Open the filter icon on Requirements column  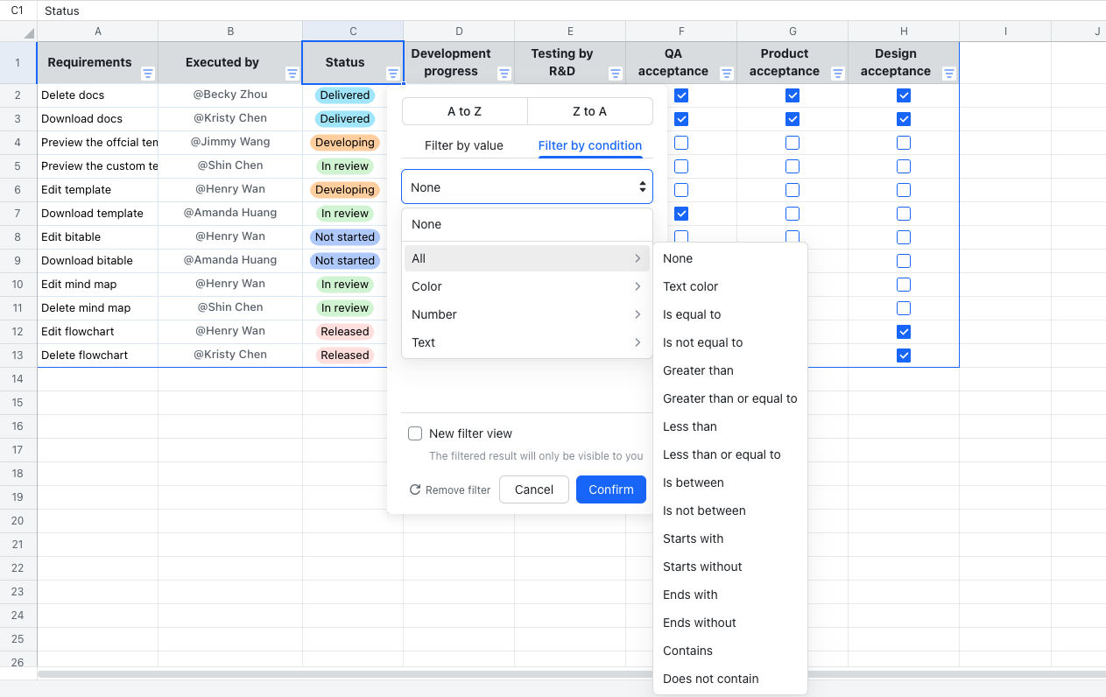[148, 74]
